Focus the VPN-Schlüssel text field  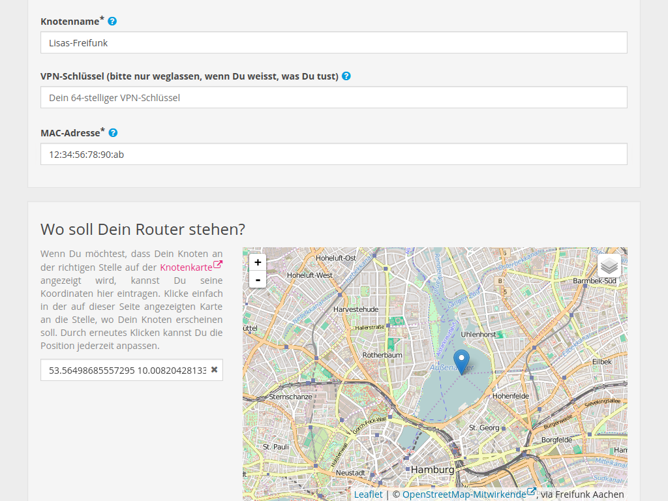pyautogui.click(x=333, y=98)
